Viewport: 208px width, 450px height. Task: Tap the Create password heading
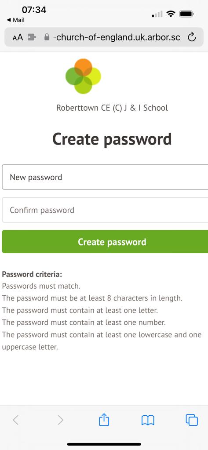click(112, 139)
